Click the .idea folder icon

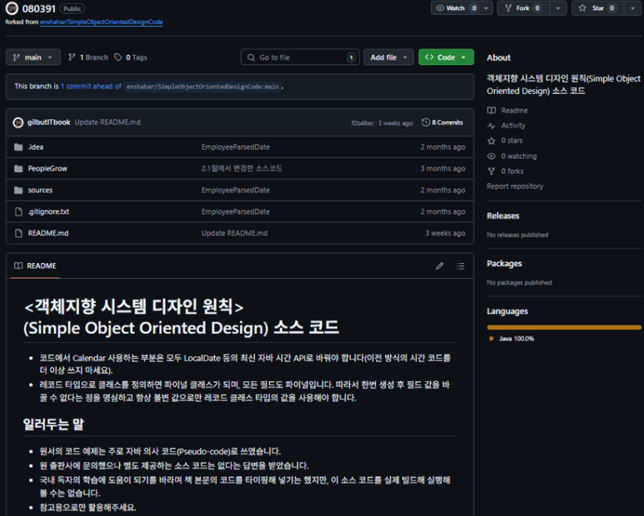tap(18, 146)
